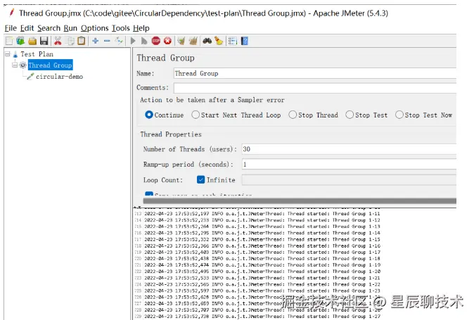Click Number of Threads field showing 30
The height and width of the screenshot is (320, 474).
click(x=349, y=149)
